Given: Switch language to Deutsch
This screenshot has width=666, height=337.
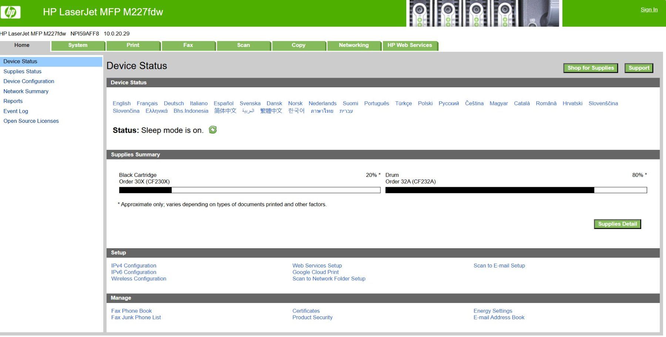Looking at the screenshot, I should [x=174, y=104].
